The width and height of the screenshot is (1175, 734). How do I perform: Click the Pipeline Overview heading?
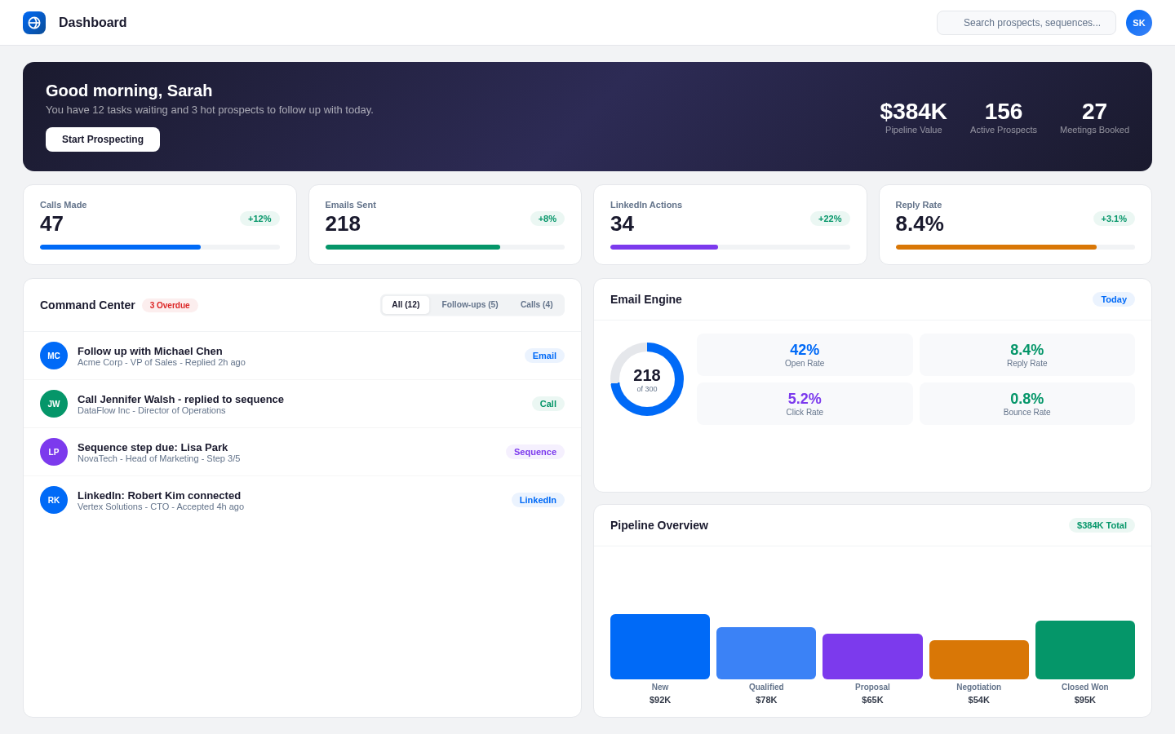pos(659,525)
